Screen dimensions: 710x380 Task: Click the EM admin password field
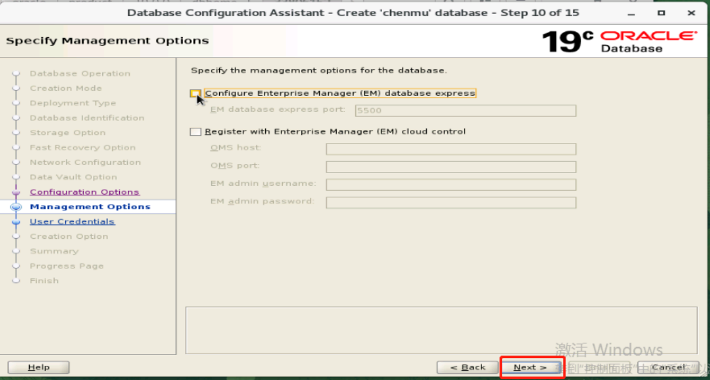(451, 203)
